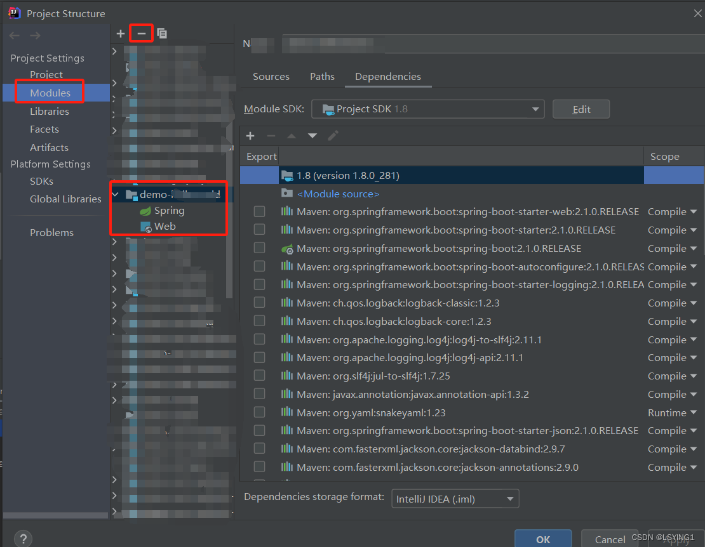This screenshot has height=547, width=705.
Task: Click spring-boot-starter-web library icon
Action: [x=287, y=211]
